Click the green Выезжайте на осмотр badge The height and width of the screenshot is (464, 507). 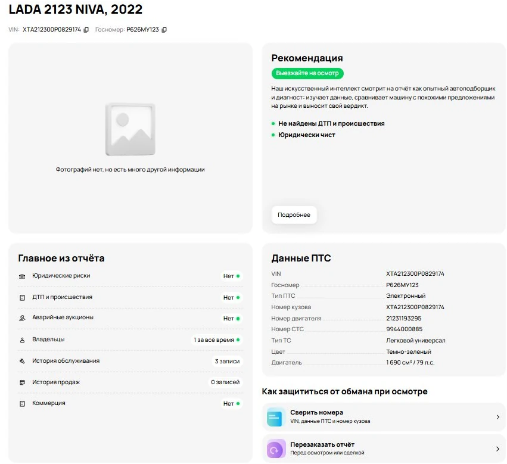[x=307, y=73]
